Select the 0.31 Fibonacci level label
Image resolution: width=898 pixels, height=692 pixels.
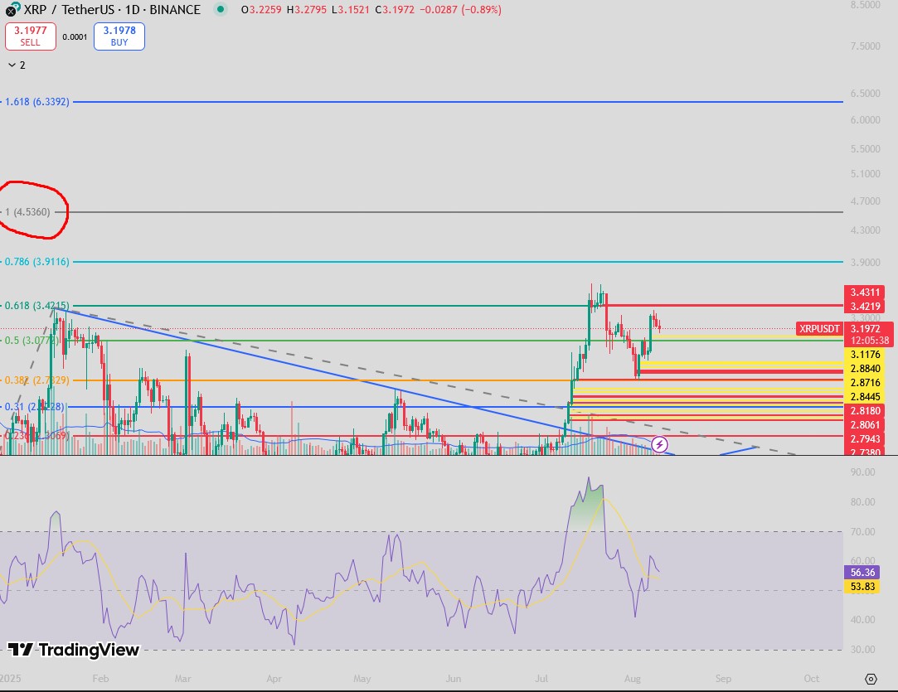pos(34,407)
